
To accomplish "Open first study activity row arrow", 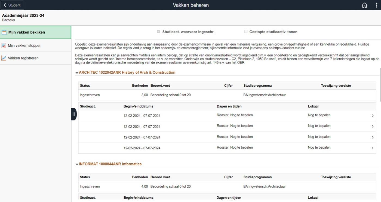I will (373, 116).
